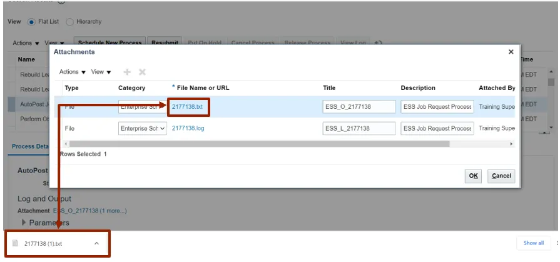Click the right arrow of the horizontal scrollbar
Viewport: 560px width, 262px height.
click(x=511, y=144)
